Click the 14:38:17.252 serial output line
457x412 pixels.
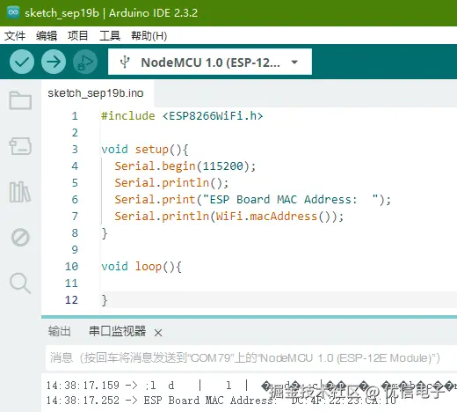click(221, 401)
